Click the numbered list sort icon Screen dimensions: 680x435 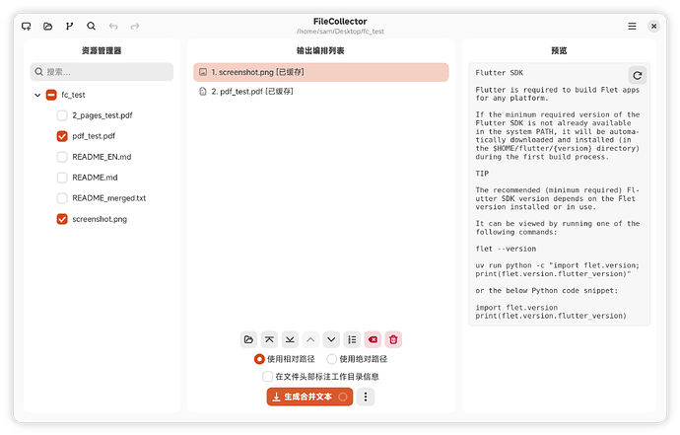[x=352, y=339]
